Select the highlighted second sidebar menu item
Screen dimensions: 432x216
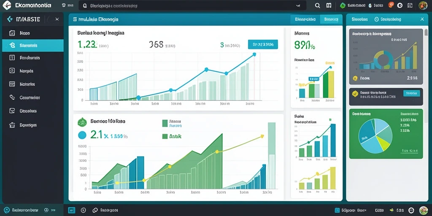[x=33, y=46]
